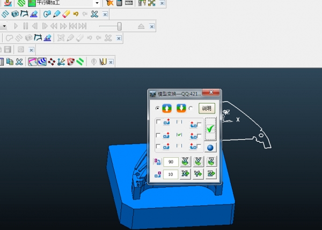
Task: Click the grayed-out save disk icon
Action: 8,50
